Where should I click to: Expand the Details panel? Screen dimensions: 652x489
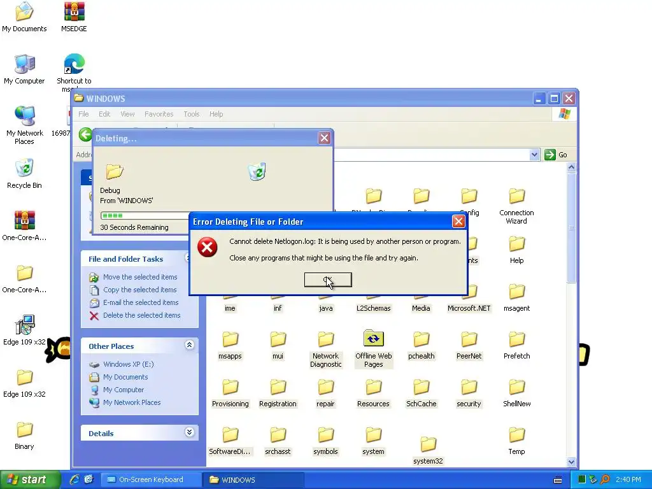(x=189, y=432)
